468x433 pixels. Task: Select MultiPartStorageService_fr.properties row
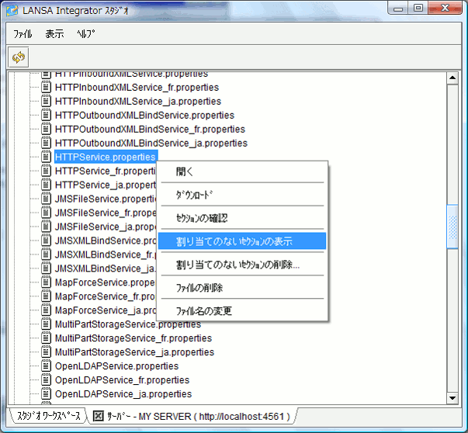pos(133,338)
